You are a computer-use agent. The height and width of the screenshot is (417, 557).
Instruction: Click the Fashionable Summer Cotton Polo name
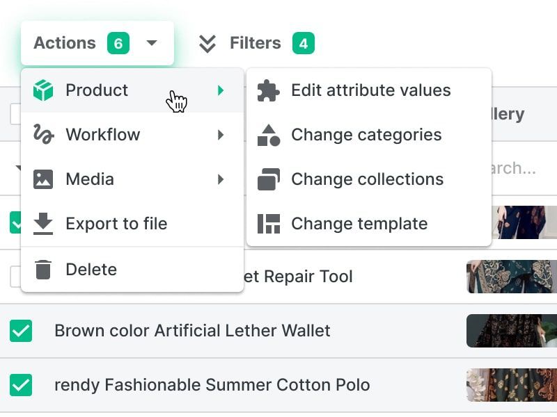pos(212,385)
